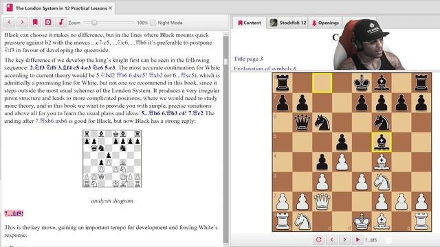The width and height of the screenshot is (440, 247).
Task: Go back with the left arrow toolbar button
Action: coord(9,23)
